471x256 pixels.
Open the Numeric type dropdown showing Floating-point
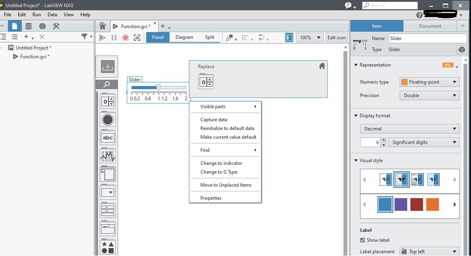pyautogui.click(x=429, y=82)
